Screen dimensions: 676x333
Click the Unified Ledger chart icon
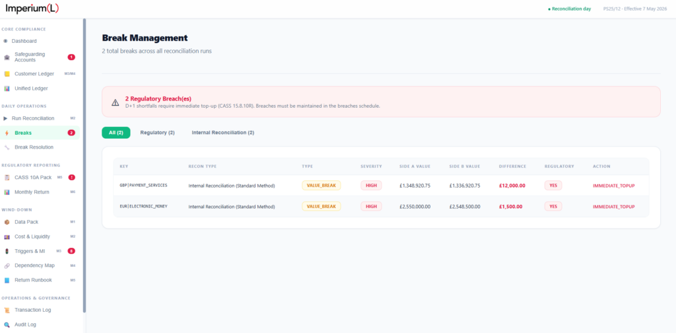[7, 89]
